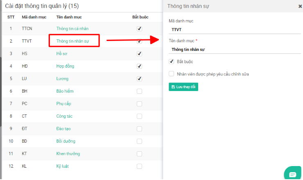Open the Bảo hiểm category
This screenshot has height=180, width=303.
(65, 91)
